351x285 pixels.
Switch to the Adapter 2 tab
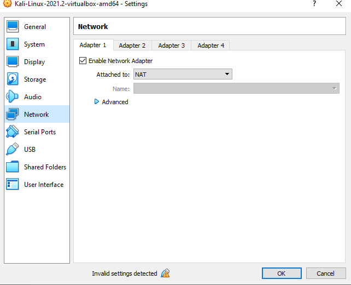coord(132,45)
